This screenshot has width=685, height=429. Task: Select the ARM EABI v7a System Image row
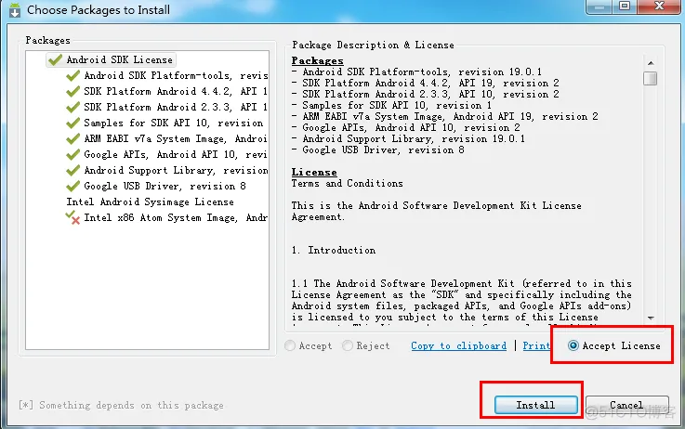point(167,138)
